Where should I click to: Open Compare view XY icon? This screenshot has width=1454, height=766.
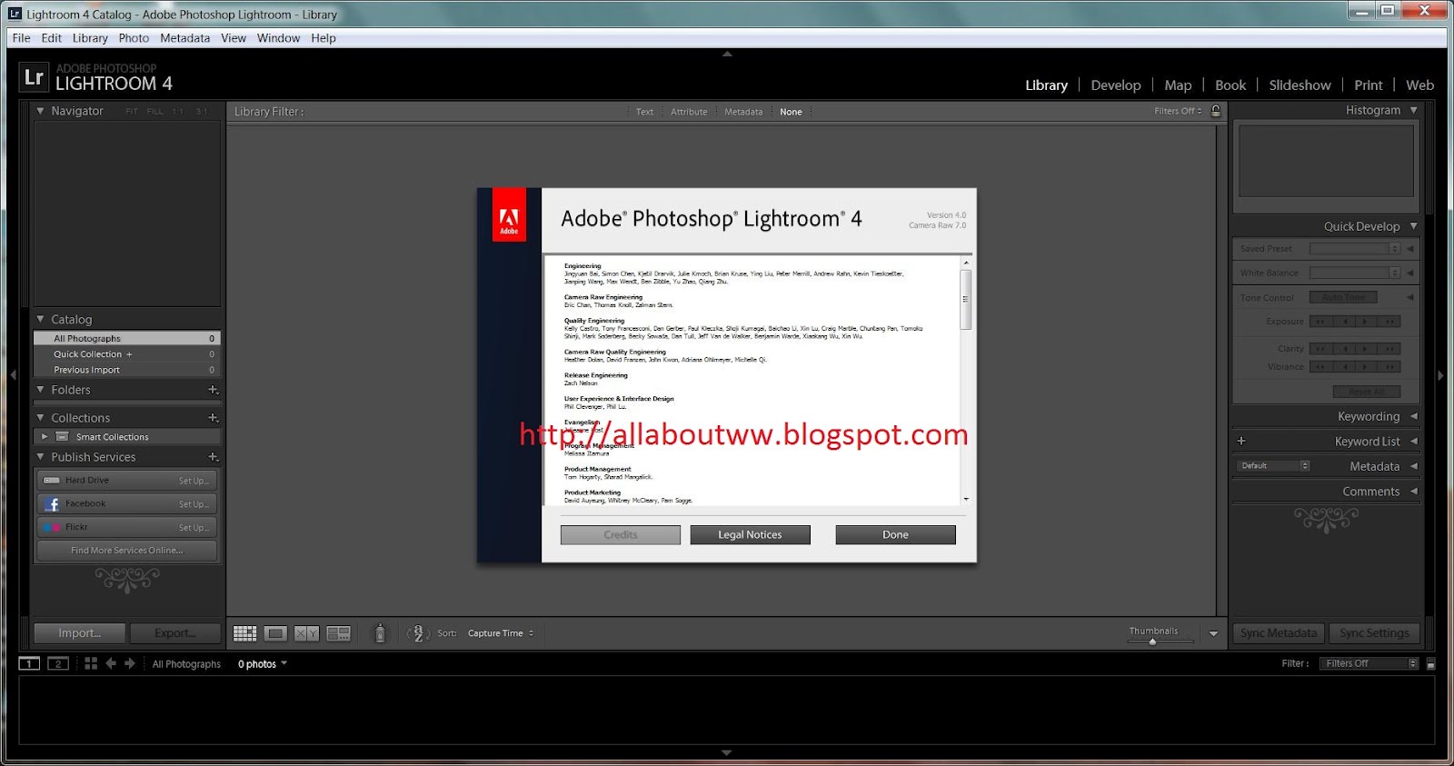pyautogui.click(x=306, y=633)
